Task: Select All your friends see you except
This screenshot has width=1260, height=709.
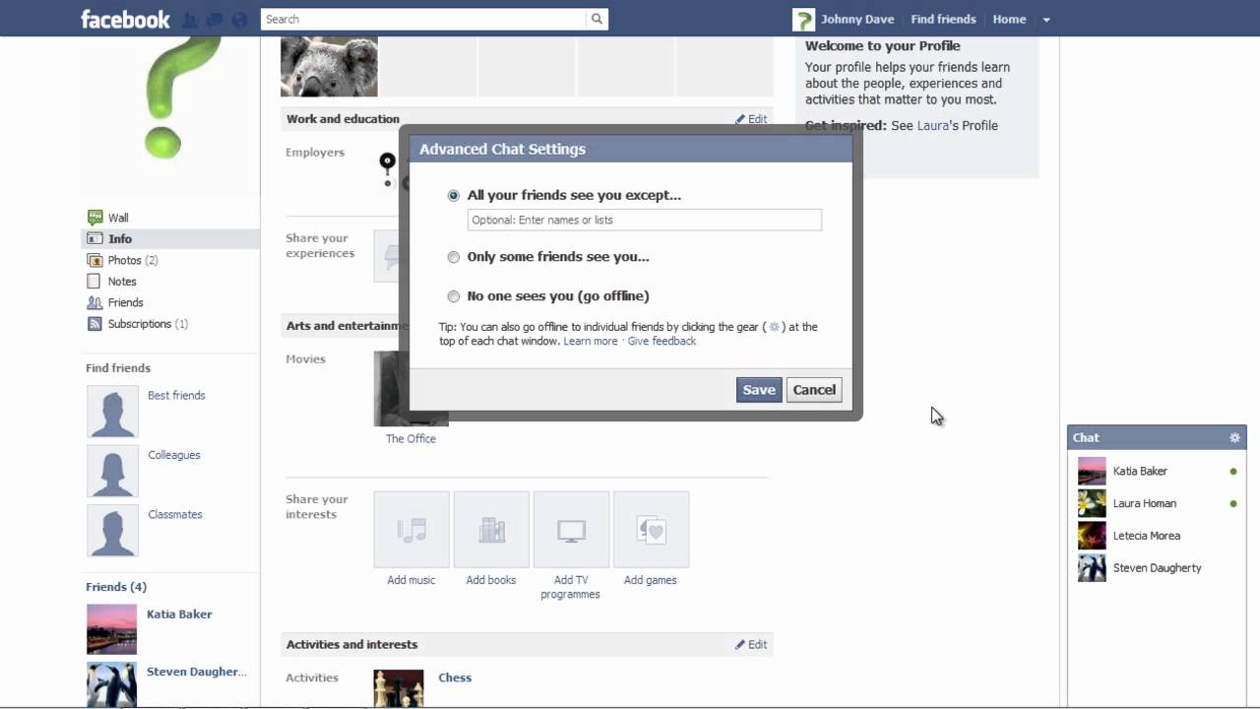Action: point(454,195)
